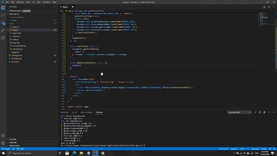Open the Accounts icon in activity bar

(3, 136)
